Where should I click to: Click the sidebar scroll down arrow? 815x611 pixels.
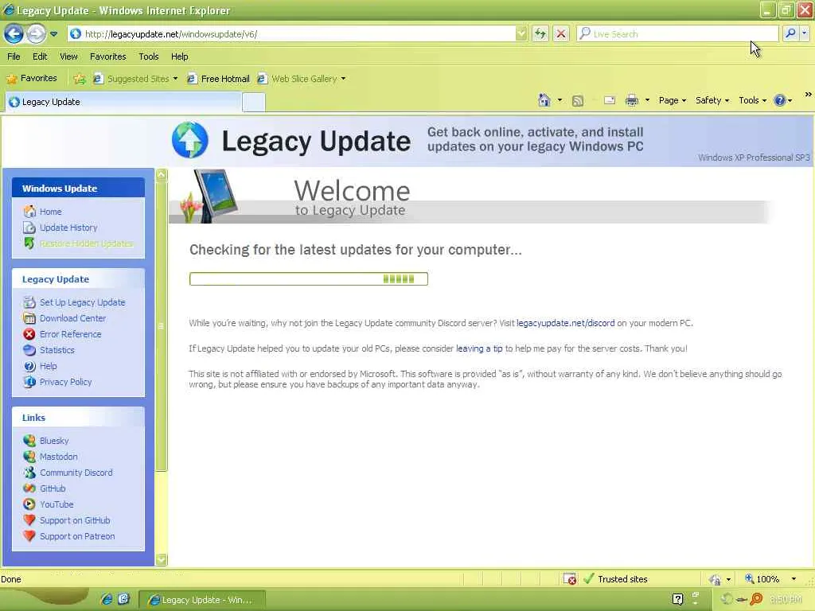162,559
